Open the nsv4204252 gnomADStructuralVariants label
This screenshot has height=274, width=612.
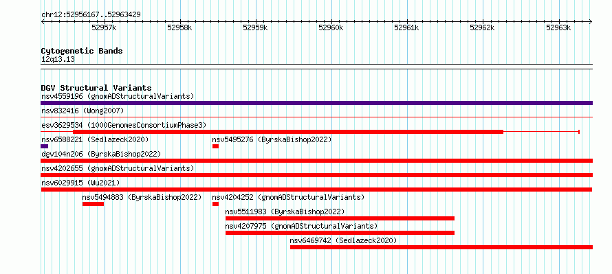[288, 197]
